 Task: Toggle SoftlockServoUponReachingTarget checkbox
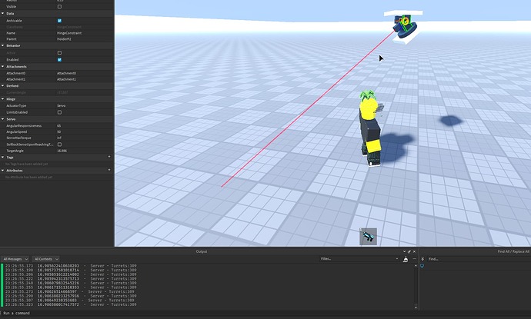[x=59, y=145]
